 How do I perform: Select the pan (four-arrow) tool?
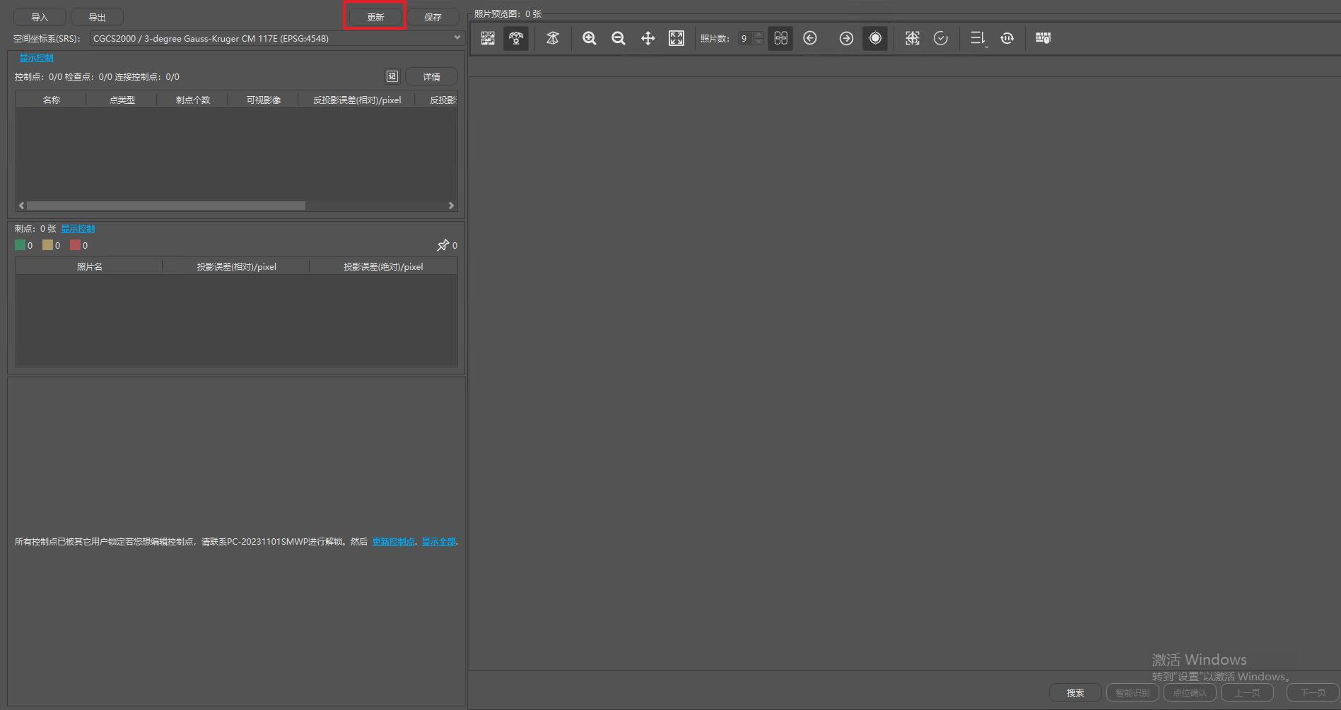click(x=648, y=38)
